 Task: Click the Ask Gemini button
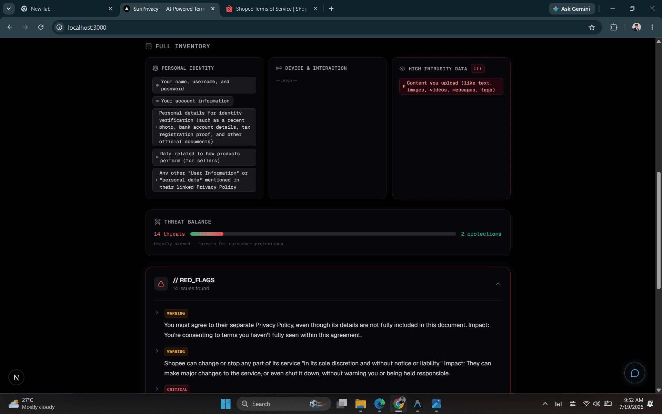(x=571, y=9)
